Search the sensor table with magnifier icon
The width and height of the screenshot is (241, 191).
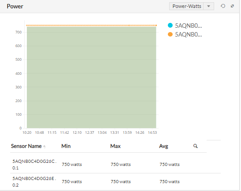195,146
